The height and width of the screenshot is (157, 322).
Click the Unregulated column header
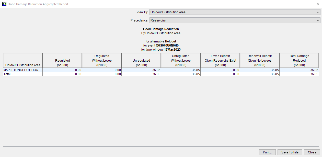[x=141, y=60]
